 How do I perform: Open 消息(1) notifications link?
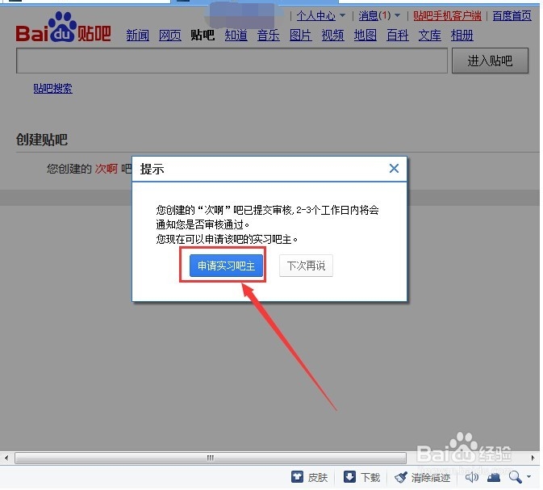[374, 15]
